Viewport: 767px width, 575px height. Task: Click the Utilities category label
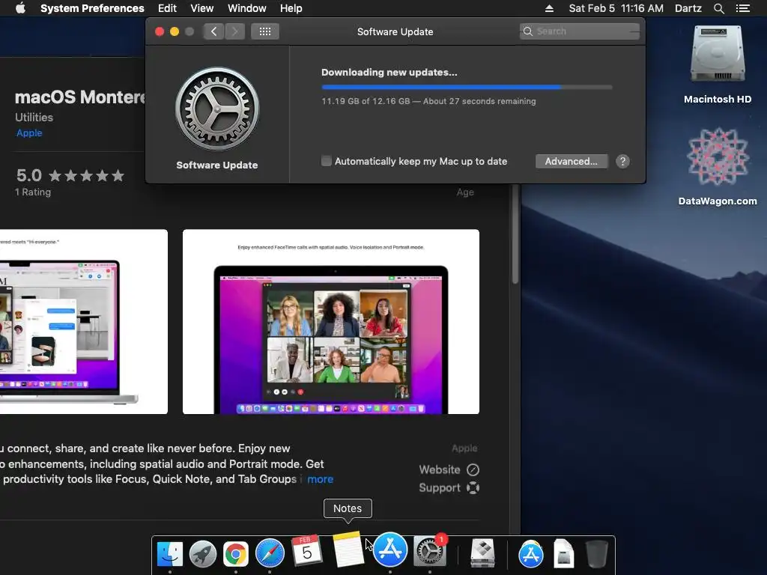point(34,118)
